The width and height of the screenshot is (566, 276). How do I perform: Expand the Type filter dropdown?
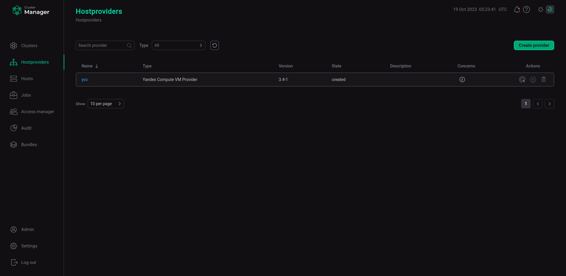(179, 45)
